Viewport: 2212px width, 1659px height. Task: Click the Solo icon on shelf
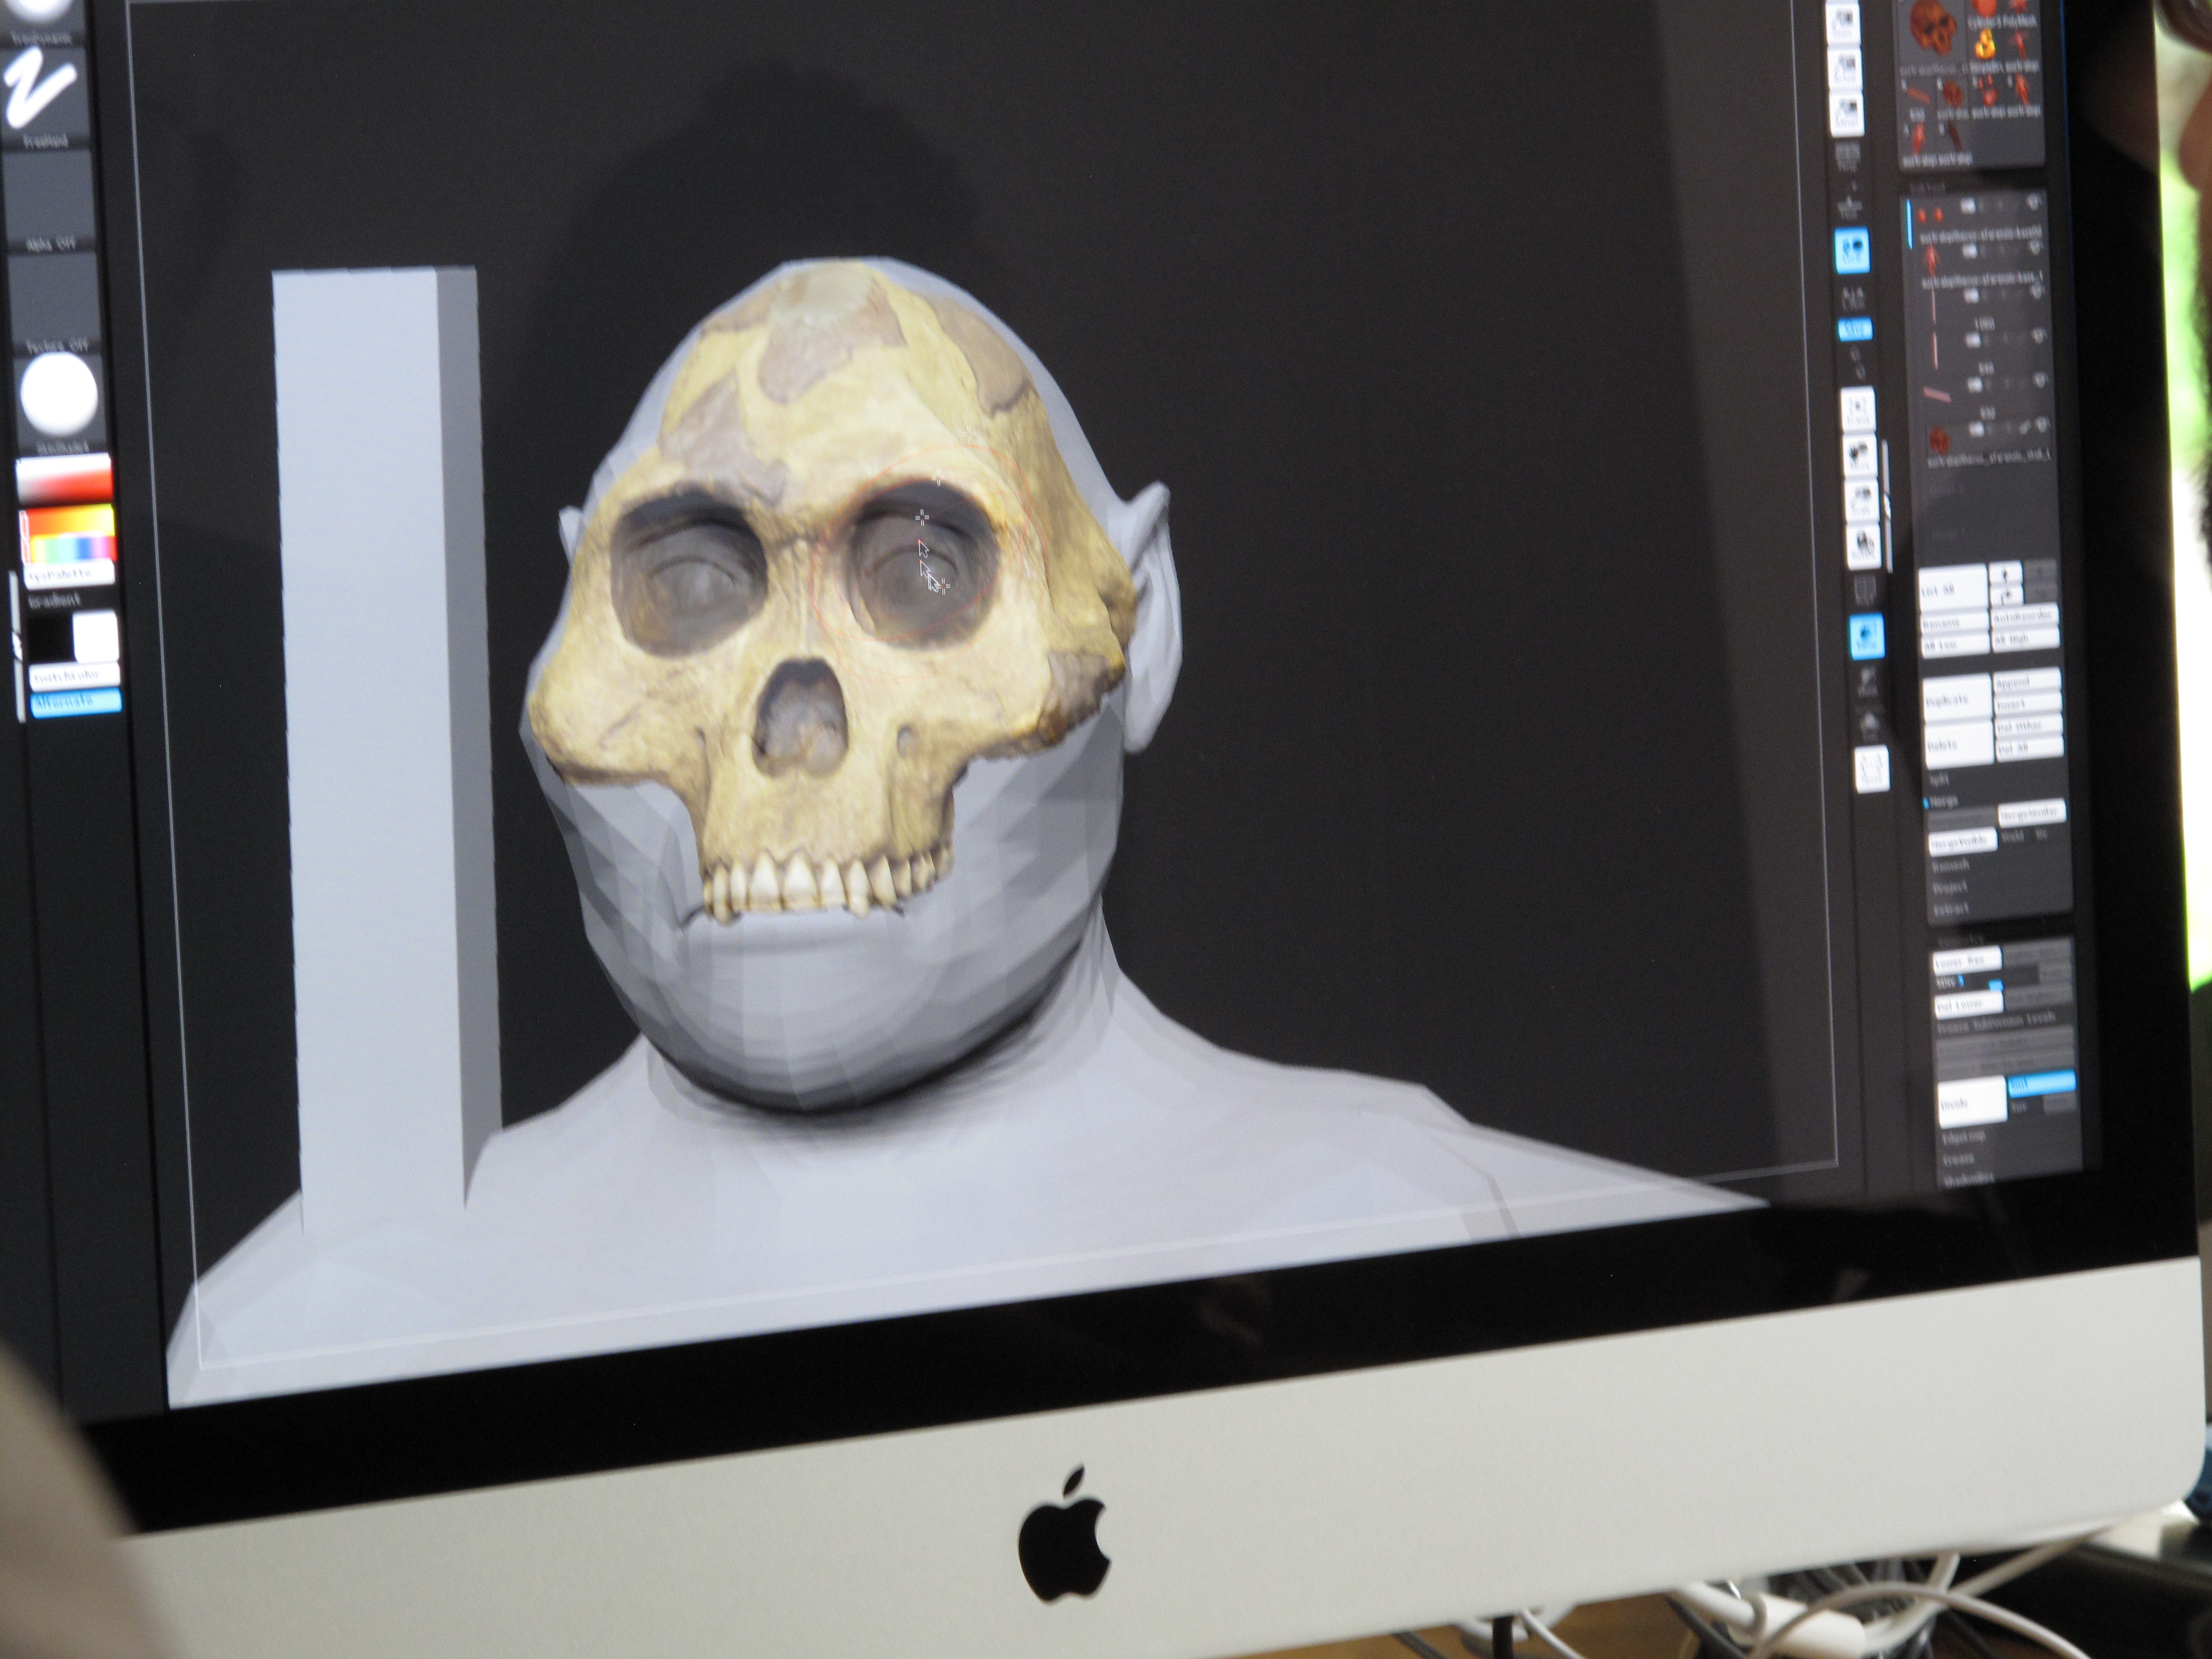point(1870,726)
